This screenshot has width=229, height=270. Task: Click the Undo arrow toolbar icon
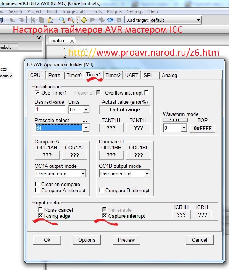click(12, 20)
